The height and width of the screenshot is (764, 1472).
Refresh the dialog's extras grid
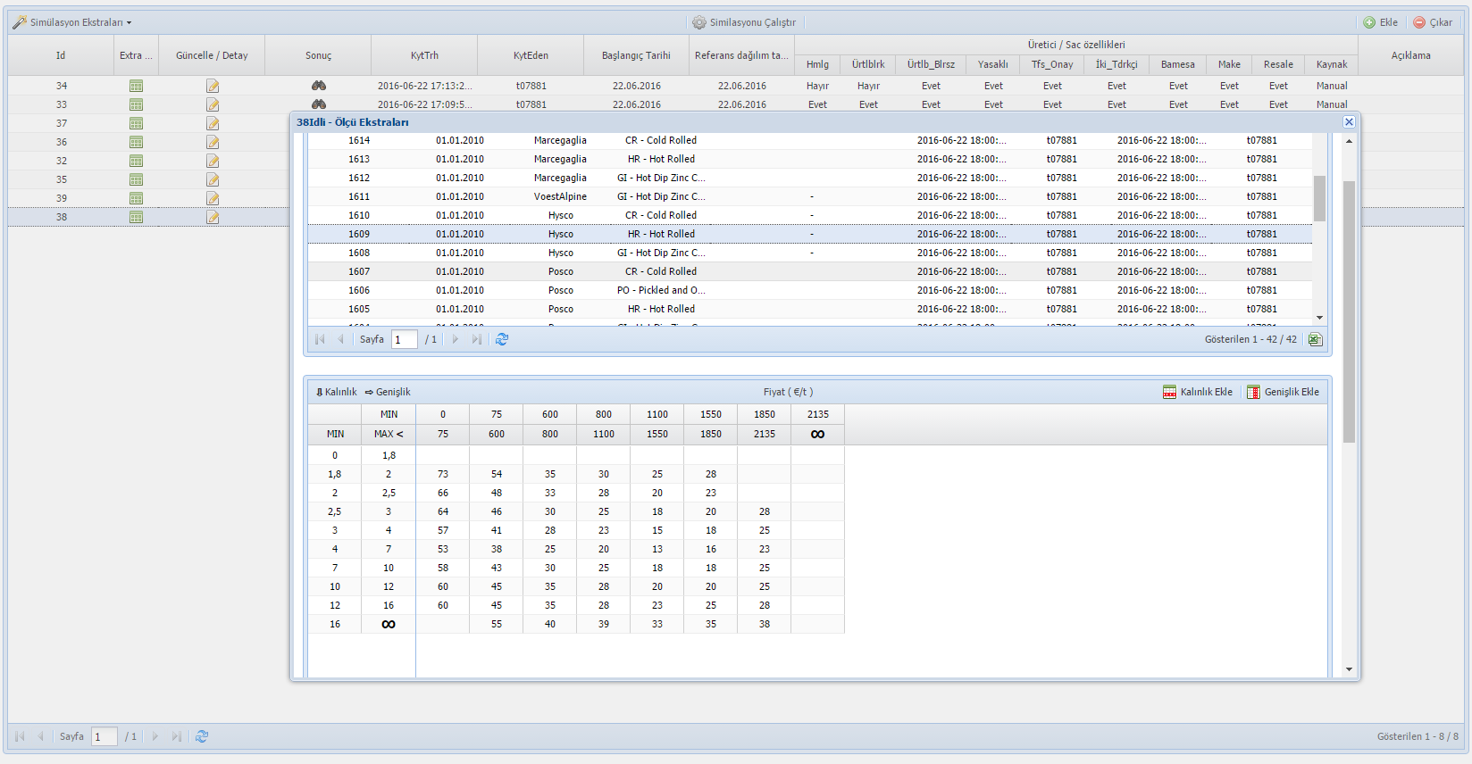(502, 339)
